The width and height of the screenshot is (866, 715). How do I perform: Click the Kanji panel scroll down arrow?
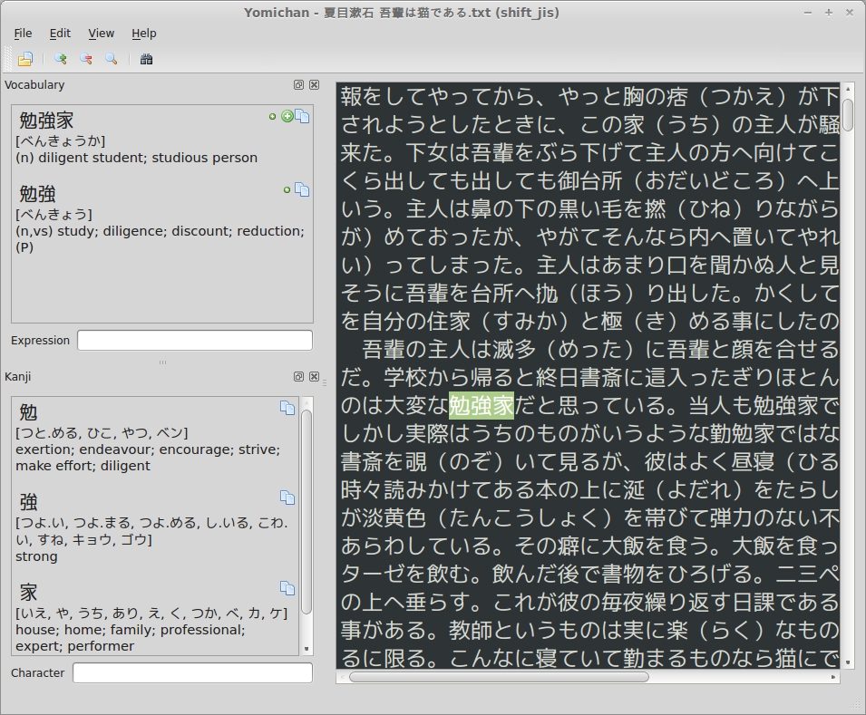pyautogui.click(x=307, y=649)
